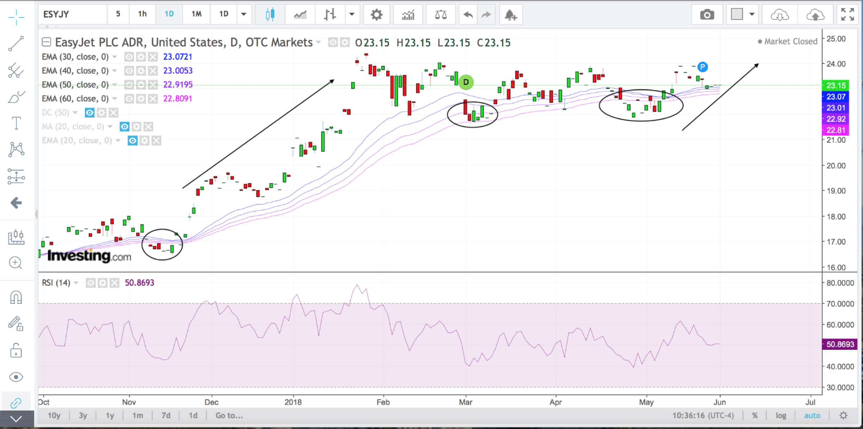Select the XABCD pattern tool
863x429 pixels.
(16, 150)
